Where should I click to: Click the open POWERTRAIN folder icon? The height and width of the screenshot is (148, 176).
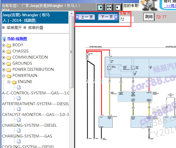[9, 76]
